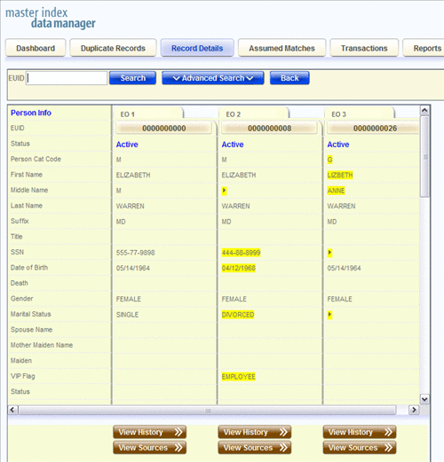View History for EO 3

tap(360, 432)
